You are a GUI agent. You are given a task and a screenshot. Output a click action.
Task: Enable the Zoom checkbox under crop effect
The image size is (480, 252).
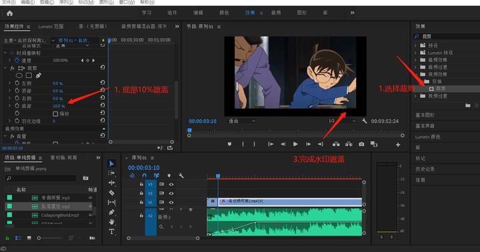[x=55, y=114]
